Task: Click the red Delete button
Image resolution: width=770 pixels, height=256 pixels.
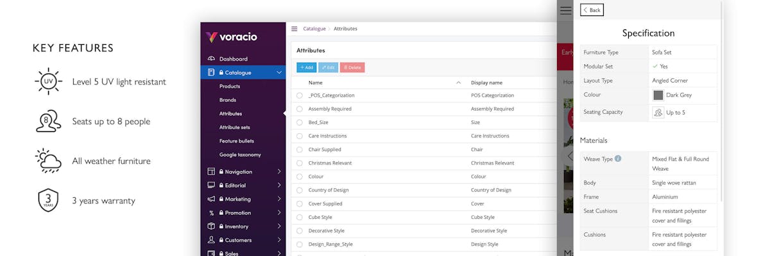Action: click(352, 67)
